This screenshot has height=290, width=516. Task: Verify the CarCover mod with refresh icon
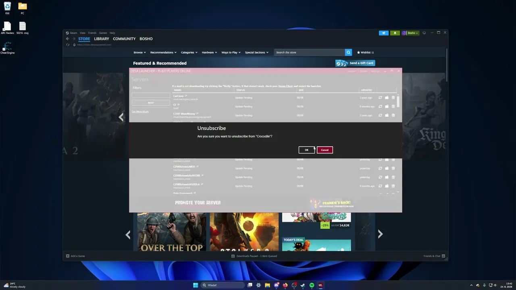tap(380, 97)
